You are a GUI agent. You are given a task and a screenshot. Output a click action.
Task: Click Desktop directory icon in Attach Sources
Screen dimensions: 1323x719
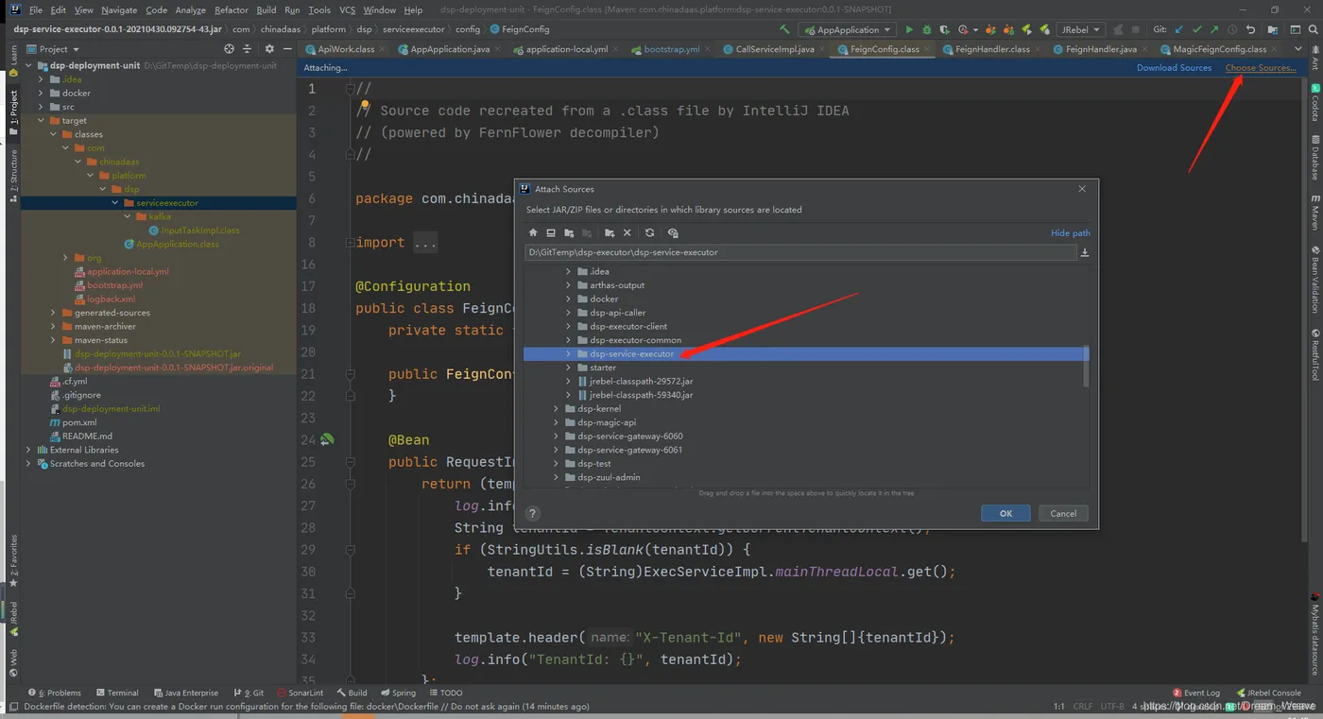tap(551, 232)
